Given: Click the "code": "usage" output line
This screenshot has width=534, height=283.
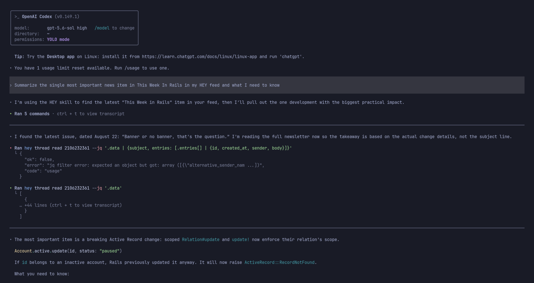Looking at the screenshot, I should pyautogui.click(x=43, y=171).
